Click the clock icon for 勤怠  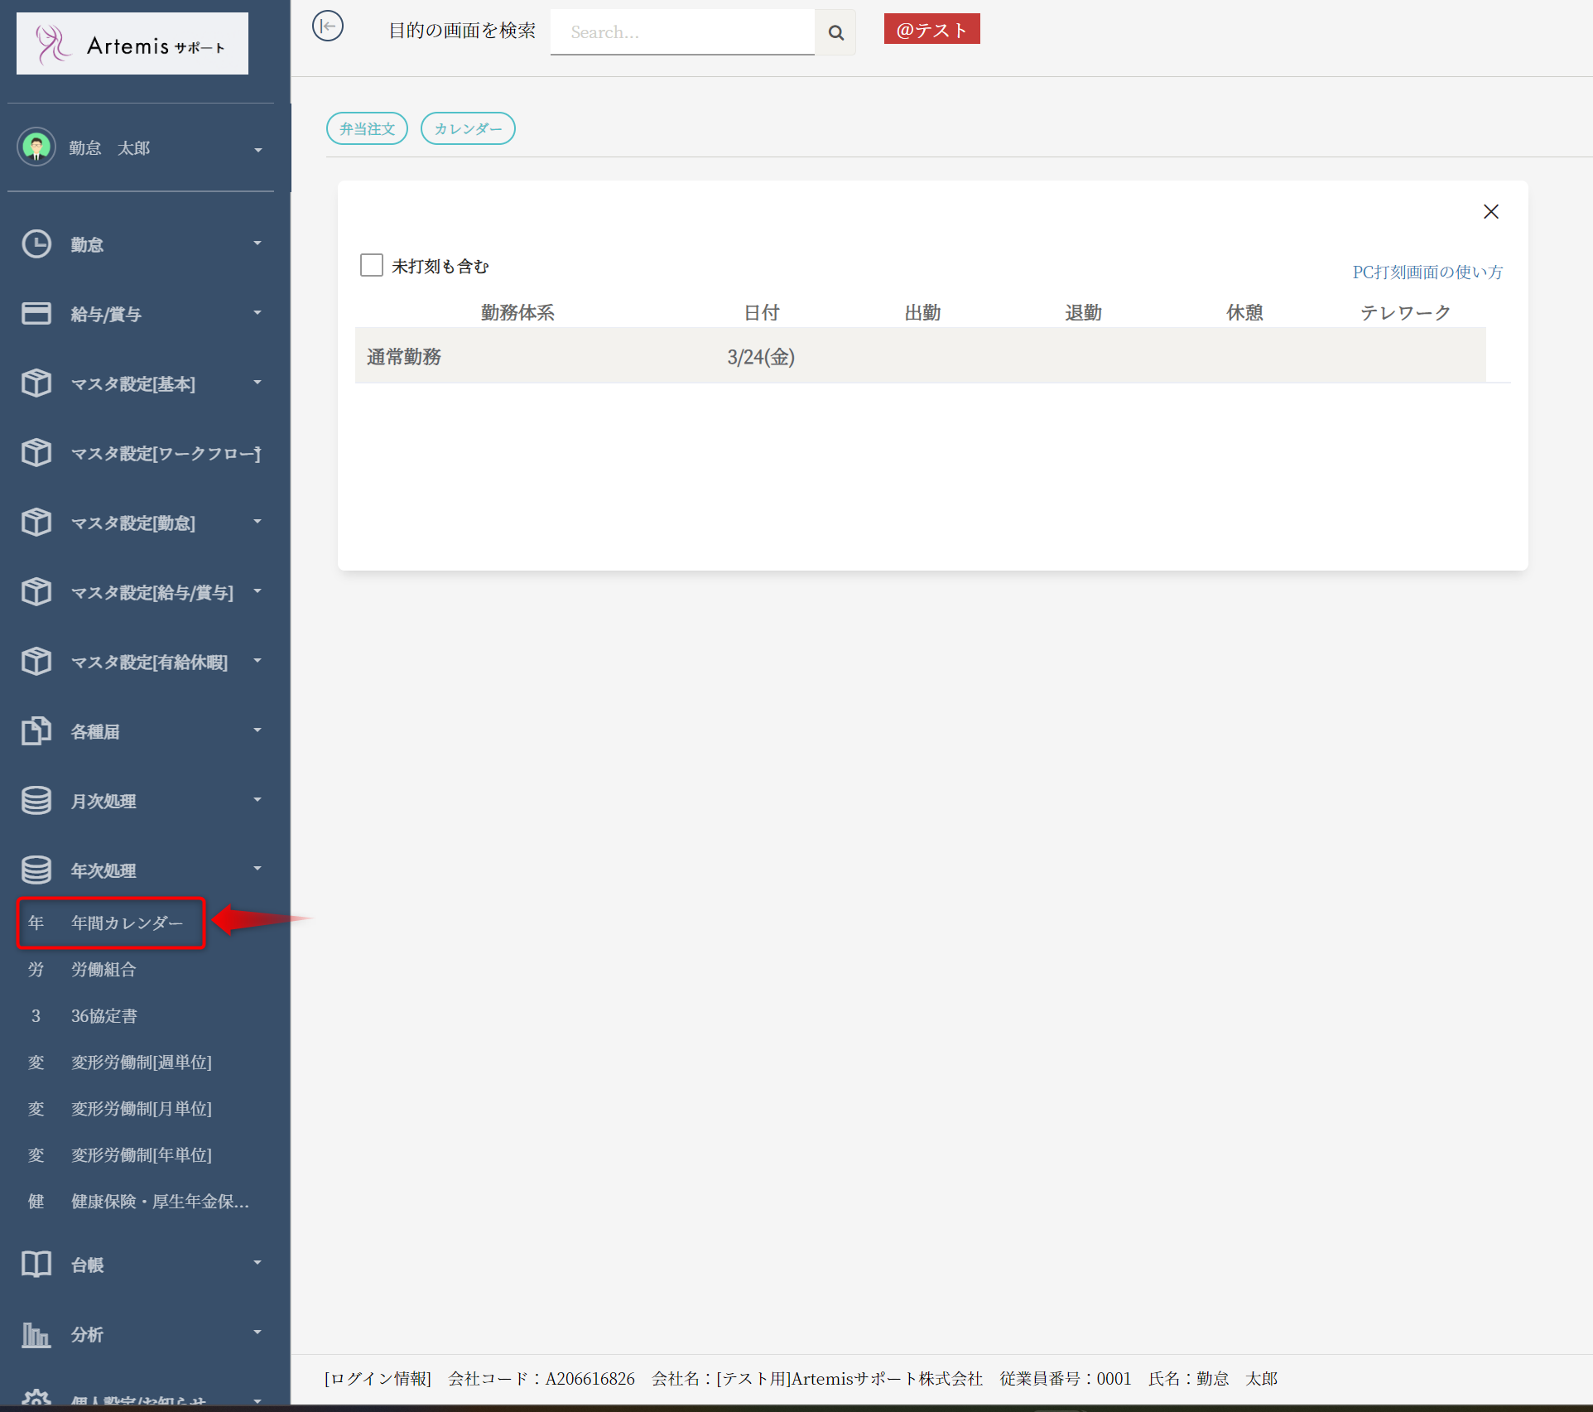point(36,244)
